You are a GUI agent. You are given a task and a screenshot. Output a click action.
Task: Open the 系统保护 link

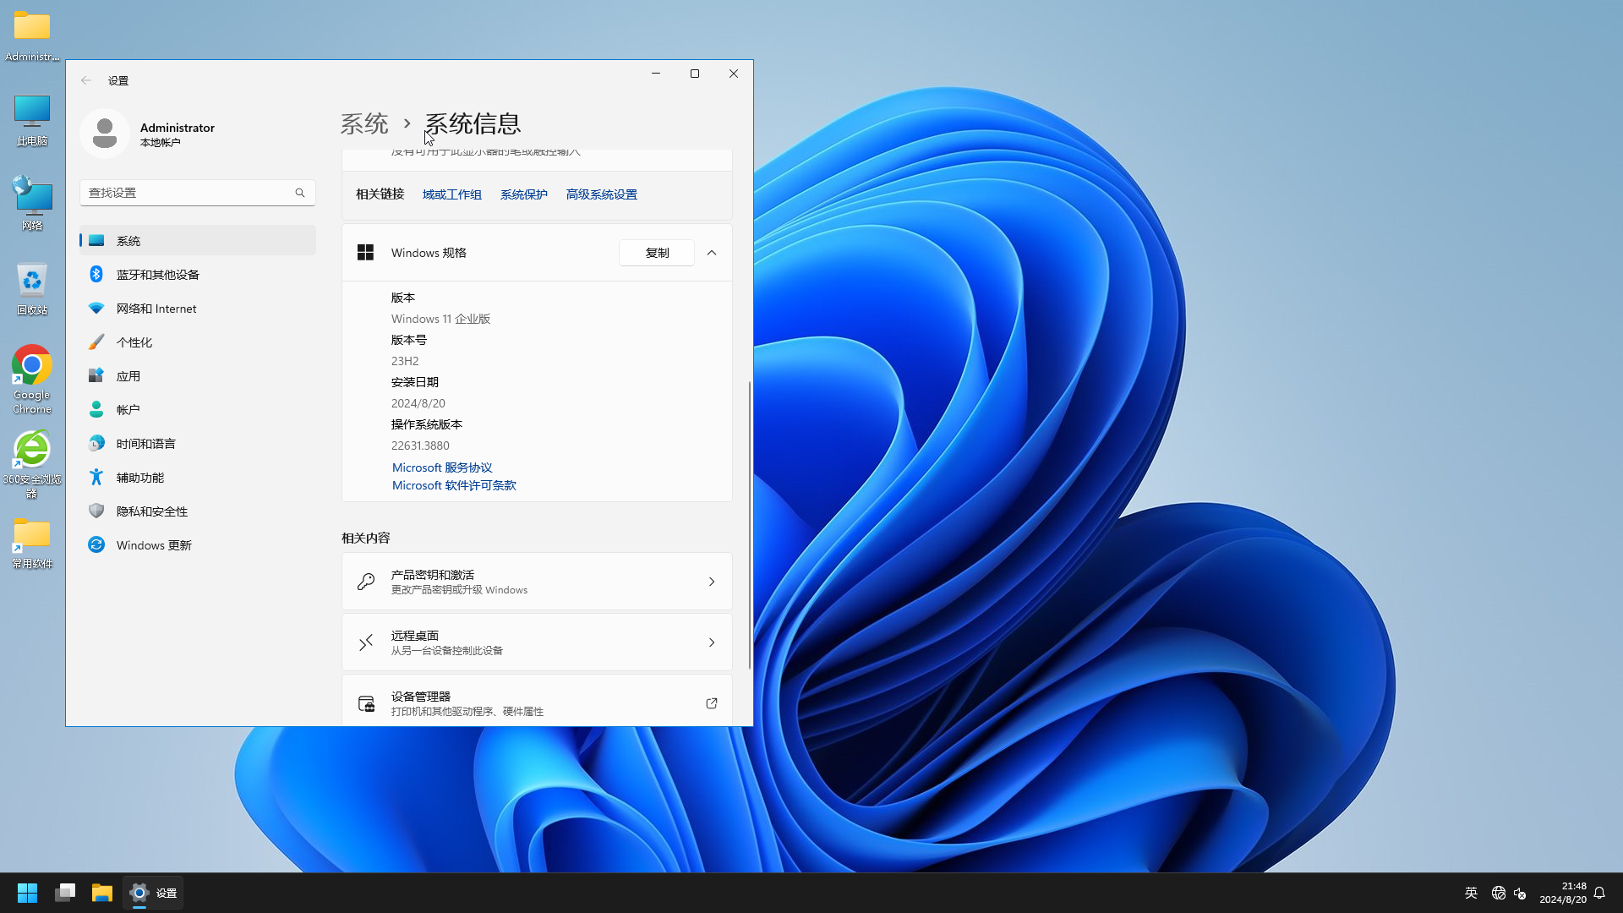[x=524, y=194]
